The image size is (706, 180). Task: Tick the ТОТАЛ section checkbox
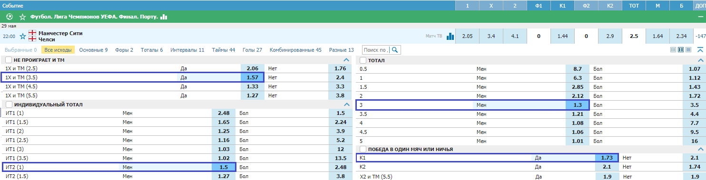[x=363, y=60]
